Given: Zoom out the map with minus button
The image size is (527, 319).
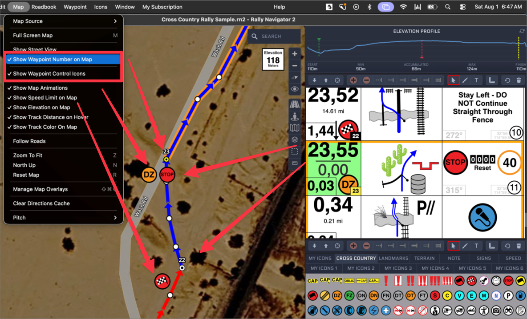Looking at the screenshot, I should click(294, 66).
